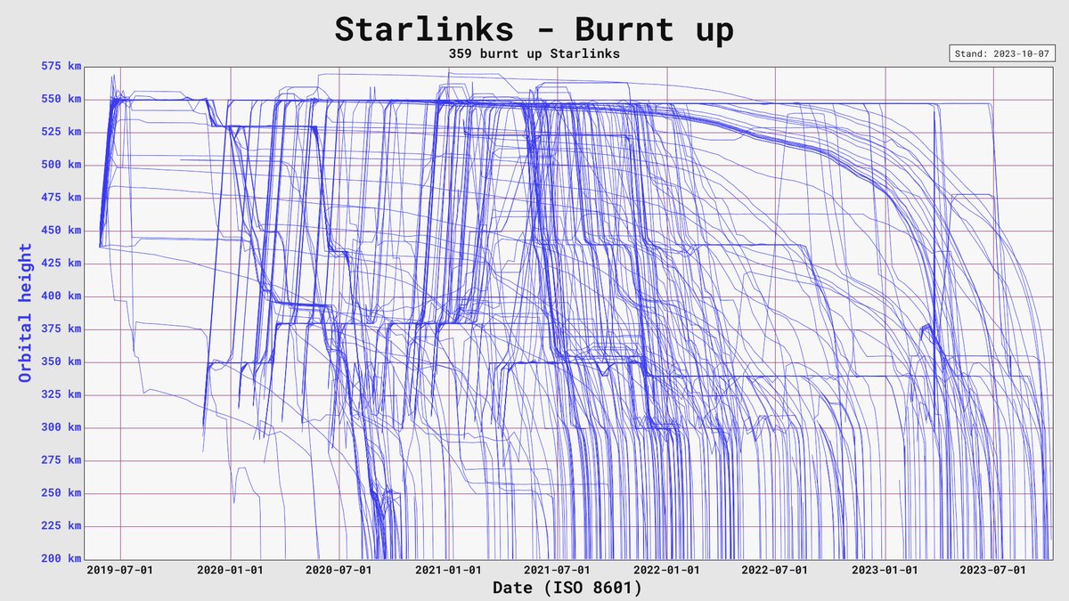The height and width of the screenshot is (601, 1069).
Task: Click the '325 km' y-axis tick label
Action: pos(61,394)
